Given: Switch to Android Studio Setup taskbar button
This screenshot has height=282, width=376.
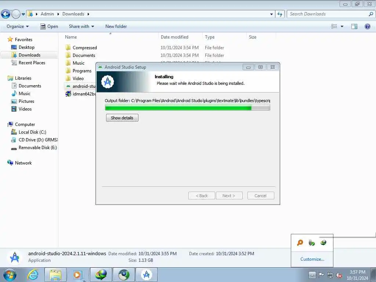Looking at the screenshot, I should (x=147, y=275).
